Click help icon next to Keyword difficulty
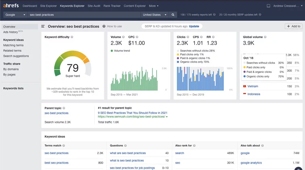This screenshot has width=305, height=170. (72, 37)
